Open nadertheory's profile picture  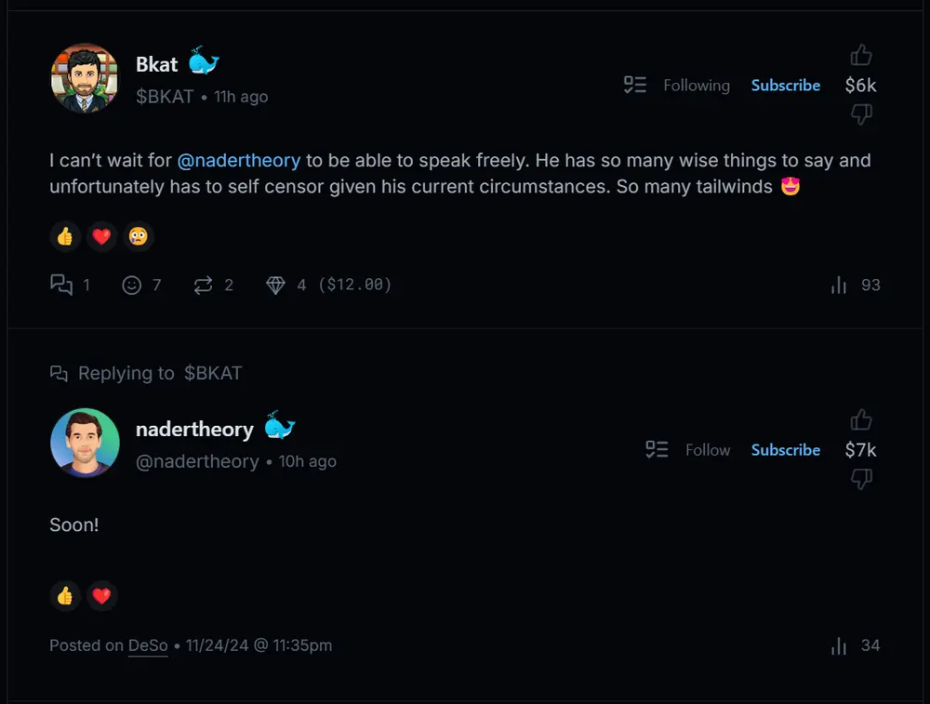pos(85,443)
